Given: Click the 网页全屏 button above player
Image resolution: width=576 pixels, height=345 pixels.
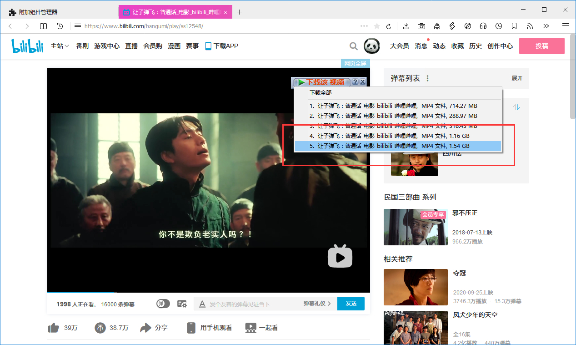Looking at the screenshot, I should [x=355, y=63].
